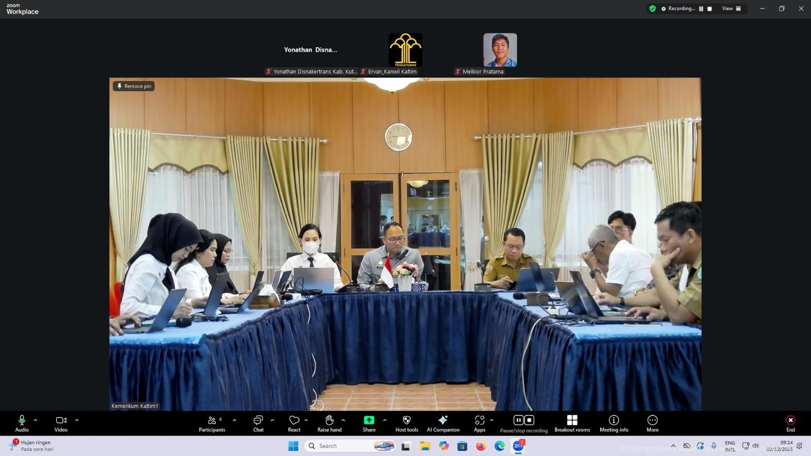811x456 pixels.
Task: Open the Chat panel
Action: click(x=258, y=423)
